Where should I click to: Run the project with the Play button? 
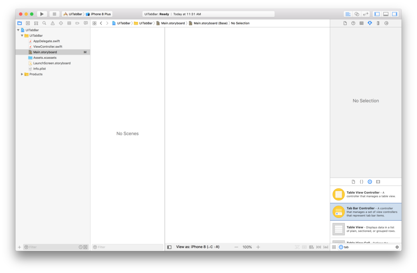(x=42, y=14)
